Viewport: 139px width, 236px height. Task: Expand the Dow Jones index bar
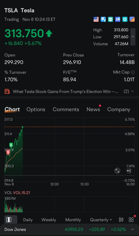point(132,229)
